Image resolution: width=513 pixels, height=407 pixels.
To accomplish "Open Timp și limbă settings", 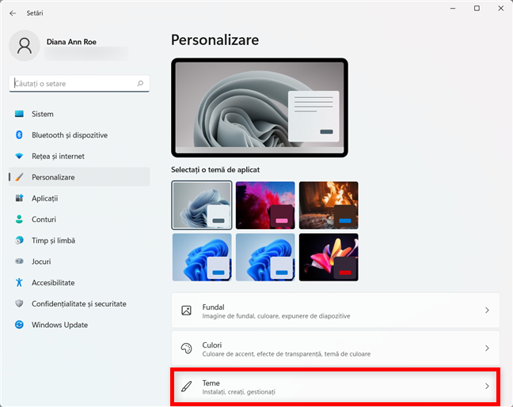I will point(79,240).
